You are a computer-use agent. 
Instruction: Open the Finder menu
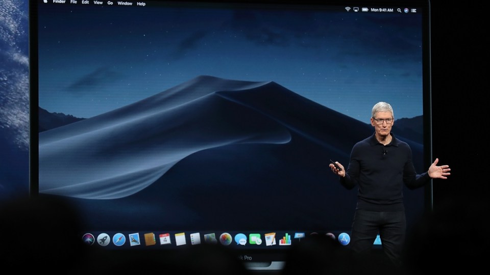coord(59,2)
